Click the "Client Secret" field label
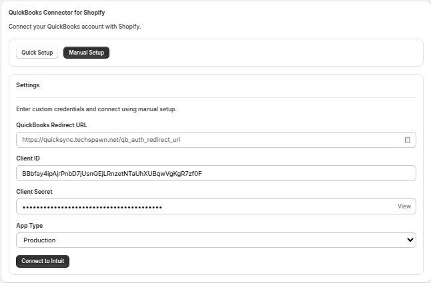Viewport: 431px width, 283px height. (x=34, y=192)
